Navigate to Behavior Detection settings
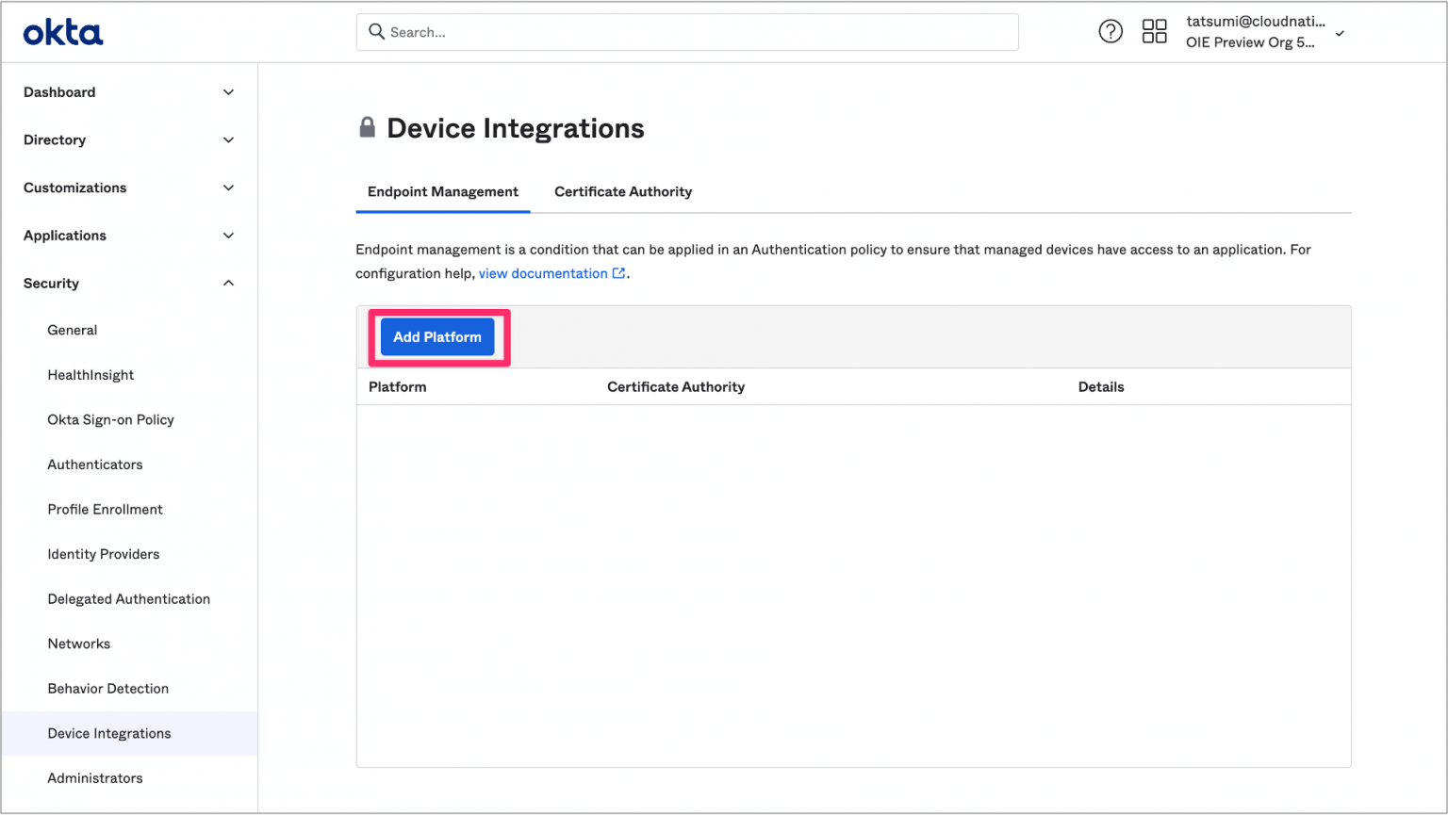The height and width of the screenshot is (815, 1448). pyautogui.click(x=107, y=688)
